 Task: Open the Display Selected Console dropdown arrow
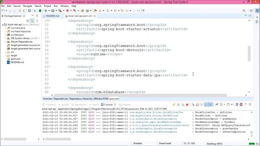[224, 105]
